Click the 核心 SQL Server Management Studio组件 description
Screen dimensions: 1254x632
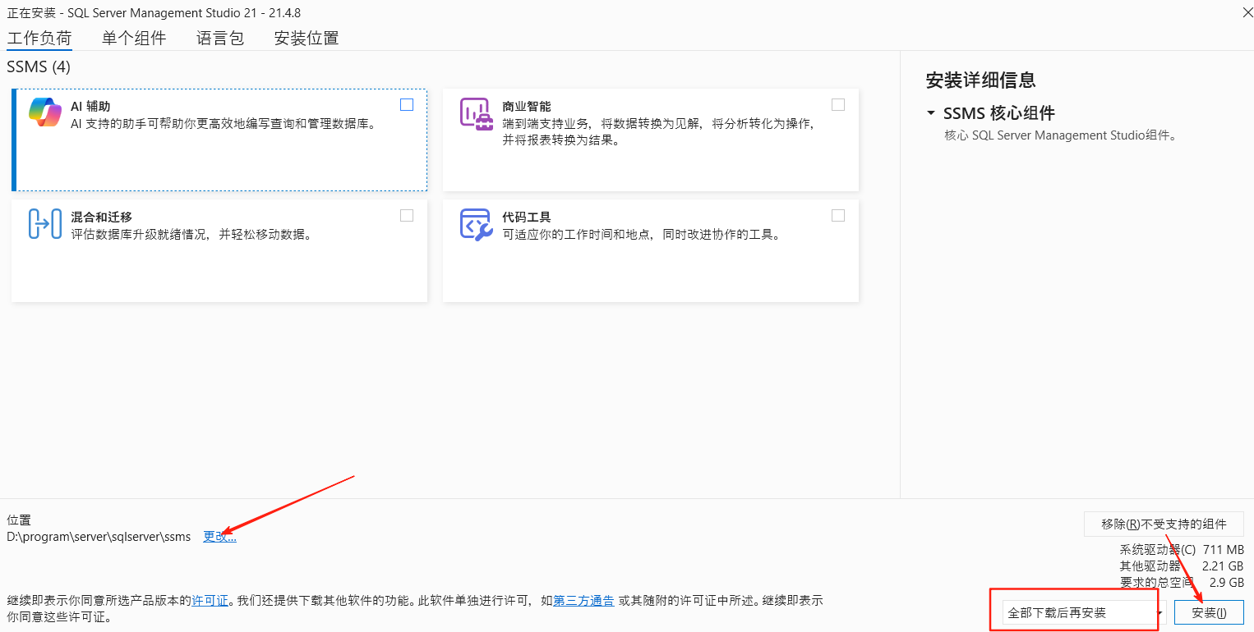tap(1061, 135)
